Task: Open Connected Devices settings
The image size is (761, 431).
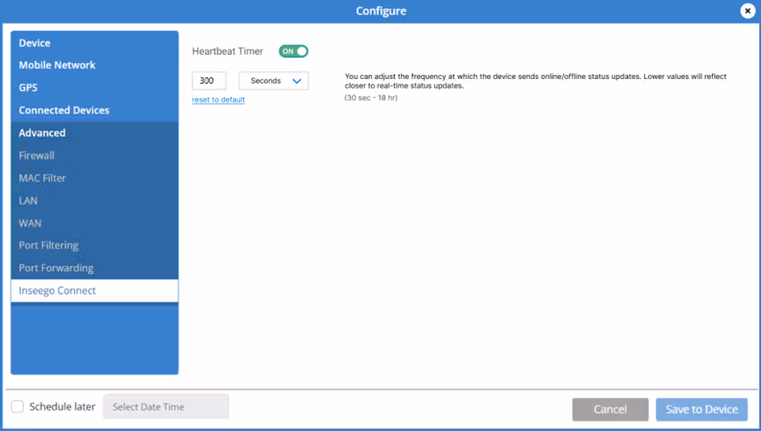Action: 95,110
